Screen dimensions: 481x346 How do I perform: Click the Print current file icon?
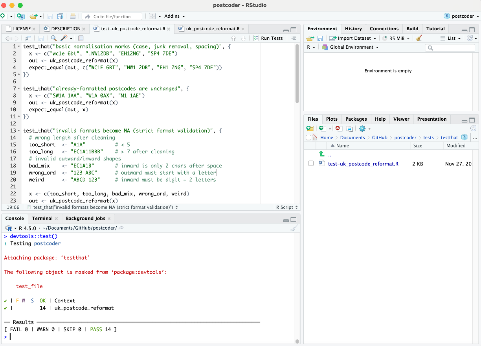click(73, 16)
